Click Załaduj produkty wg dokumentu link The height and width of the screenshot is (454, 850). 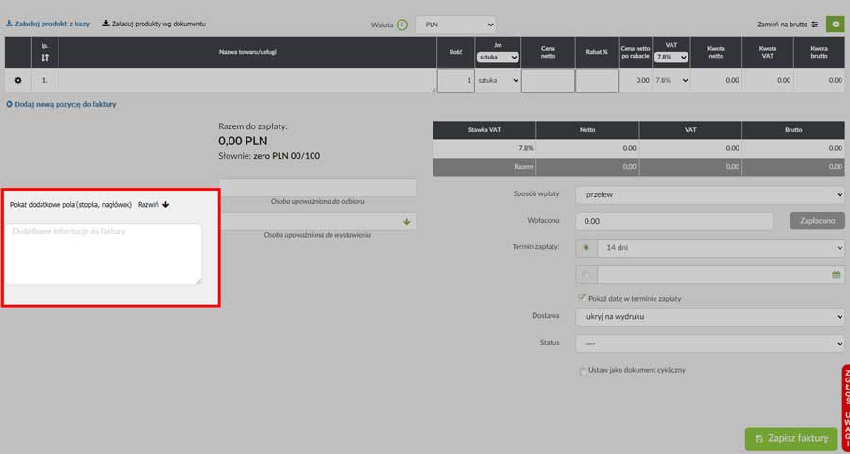154,24
